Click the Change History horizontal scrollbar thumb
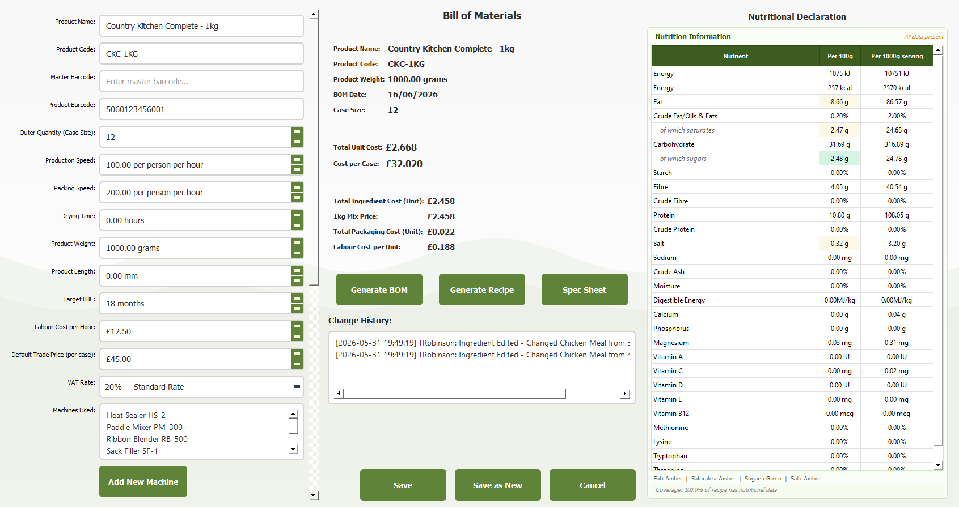The width and height of the screenshot is (959, 507). tap(454, 393)
